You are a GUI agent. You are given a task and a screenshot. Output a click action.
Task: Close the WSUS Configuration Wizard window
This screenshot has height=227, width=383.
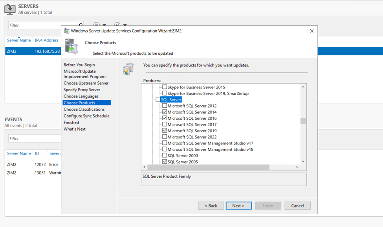(312, 31)
